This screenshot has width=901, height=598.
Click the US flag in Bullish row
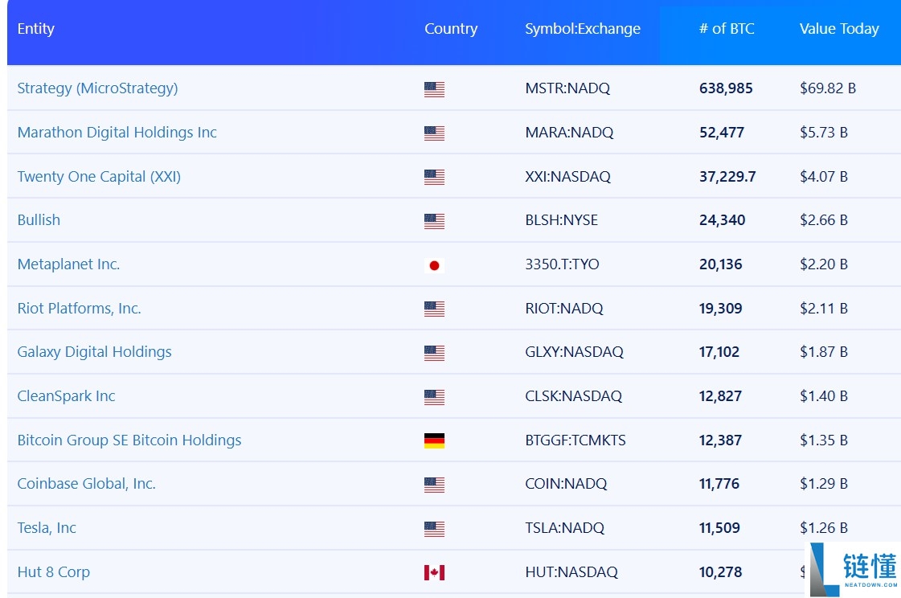coord(434,221)
